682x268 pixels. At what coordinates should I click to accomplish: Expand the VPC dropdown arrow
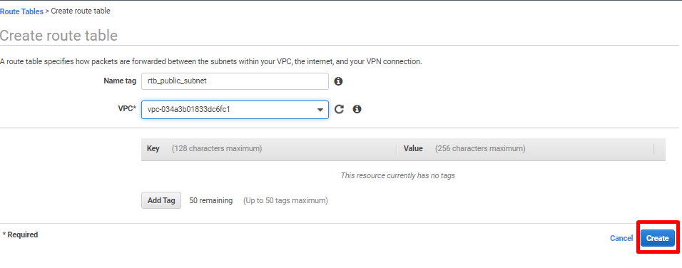(x=320, y=110)
